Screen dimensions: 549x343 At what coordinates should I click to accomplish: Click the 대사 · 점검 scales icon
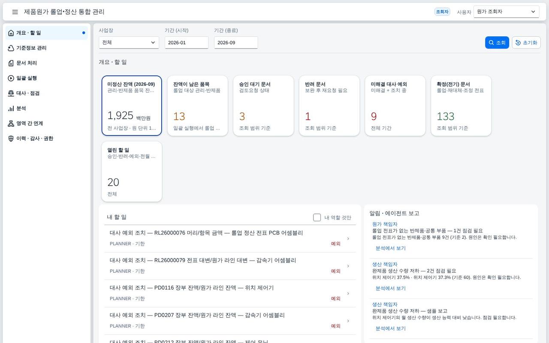click(11, 93)
